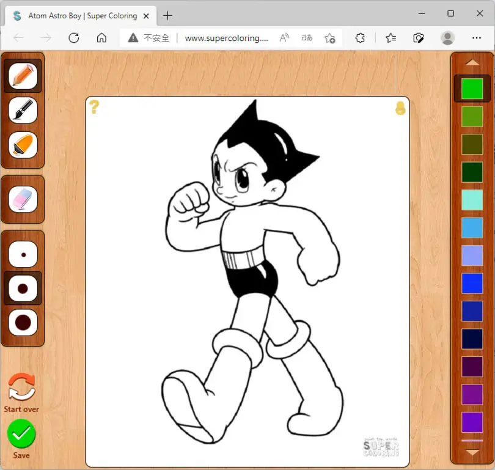
Task: Choose the small brush size dot
Action: pyautogui.click(x=23, y=254)
